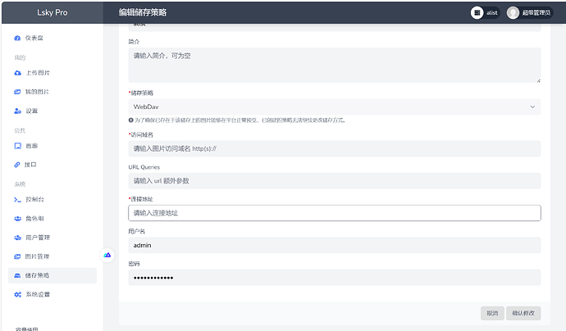Focus the 简介 description textarea
The width and height of the screenshot is (566, 331).
pos(334,66)
